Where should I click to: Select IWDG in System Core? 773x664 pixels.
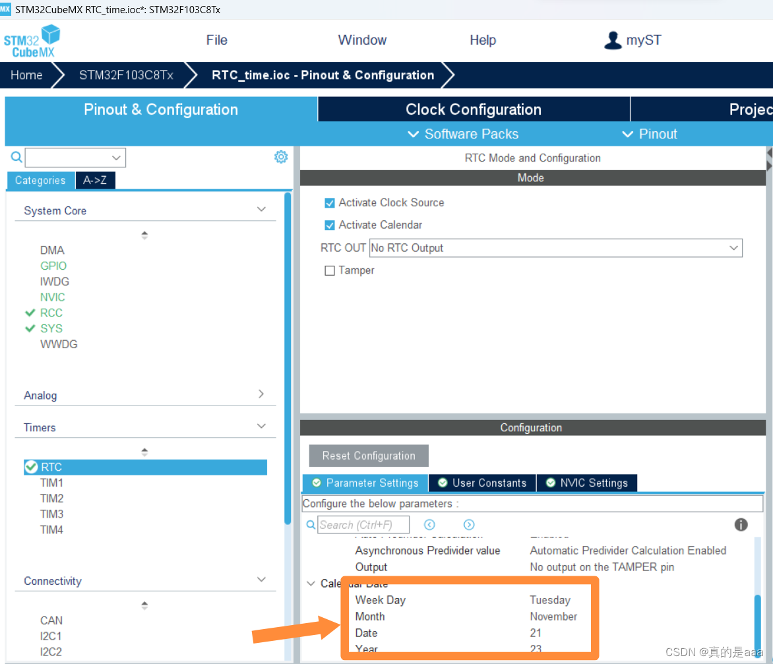pos(55,282)
